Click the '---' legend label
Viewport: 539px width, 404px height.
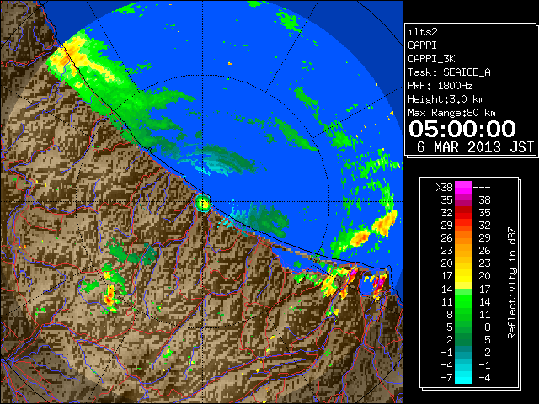482,187
